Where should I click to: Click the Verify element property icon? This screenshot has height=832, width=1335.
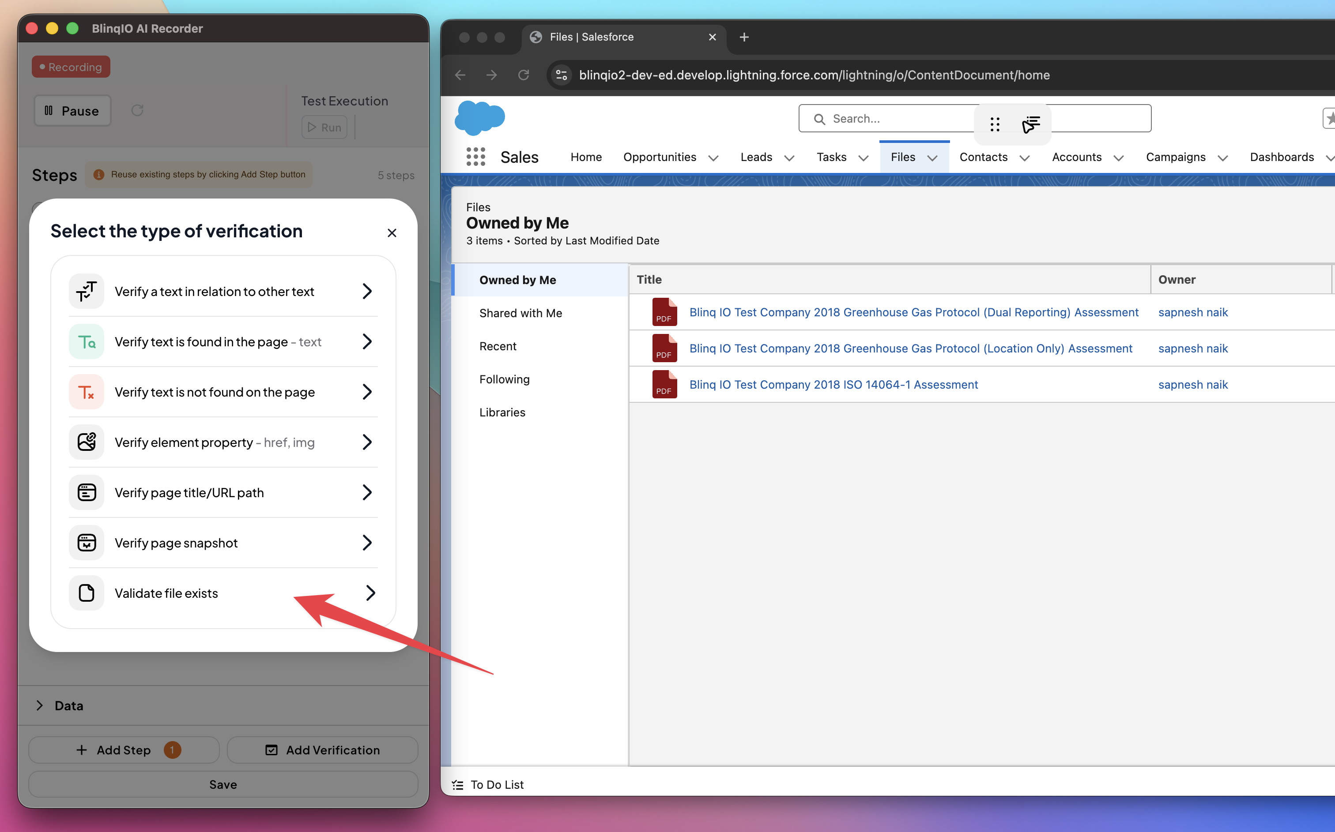(x=87, y=442)
